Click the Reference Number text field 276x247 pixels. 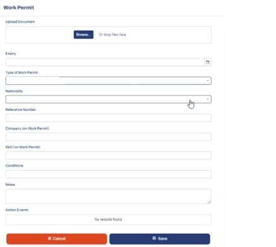click(x=108, y=118)
